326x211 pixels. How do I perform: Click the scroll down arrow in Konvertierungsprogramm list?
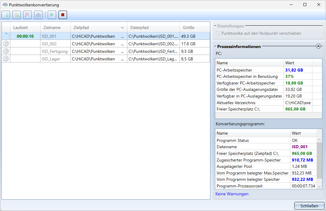coord(320,187)
